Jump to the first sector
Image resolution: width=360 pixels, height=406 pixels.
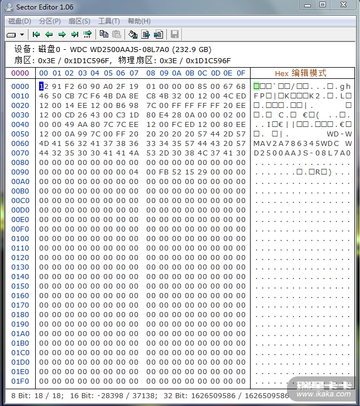(36, 35)
